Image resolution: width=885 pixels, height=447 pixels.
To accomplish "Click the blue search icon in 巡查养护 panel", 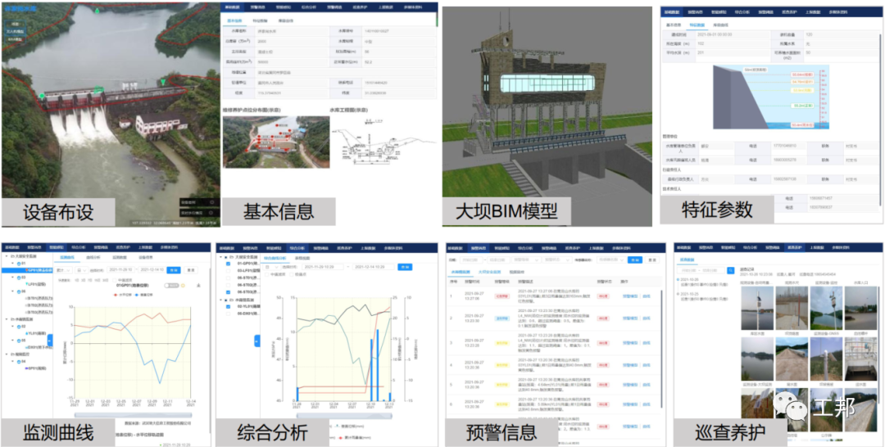I will (731, 270).
